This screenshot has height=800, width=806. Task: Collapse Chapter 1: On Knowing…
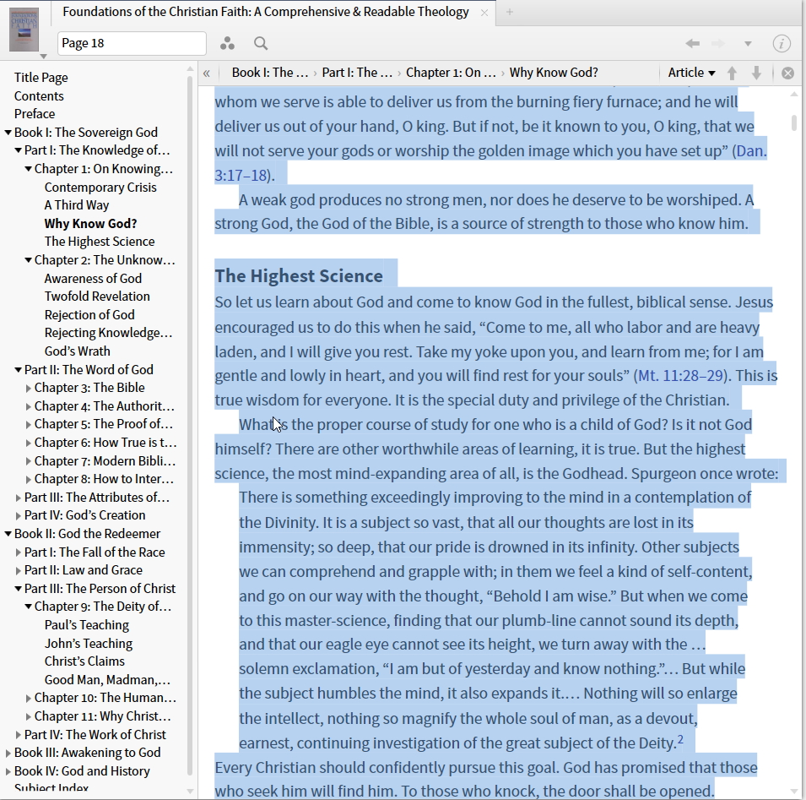(x=28, y=169)
